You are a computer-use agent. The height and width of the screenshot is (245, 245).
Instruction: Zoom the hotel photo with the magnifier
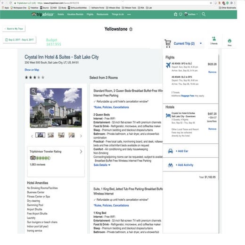pyautogui.click(x=33, y=91)
